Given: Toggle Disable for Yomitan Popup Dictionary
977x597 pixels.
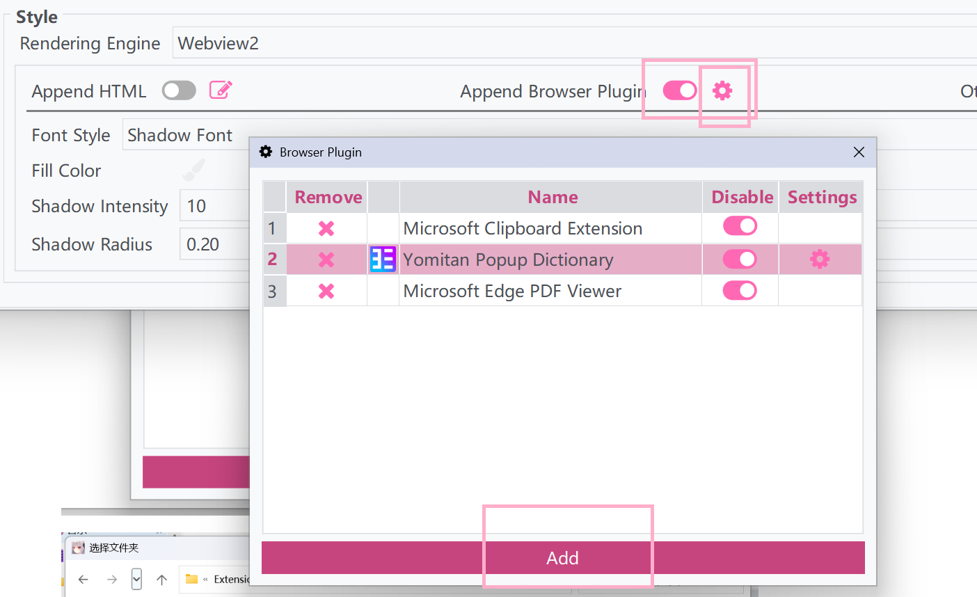Looking at the screenshot, I should (740, 259).
